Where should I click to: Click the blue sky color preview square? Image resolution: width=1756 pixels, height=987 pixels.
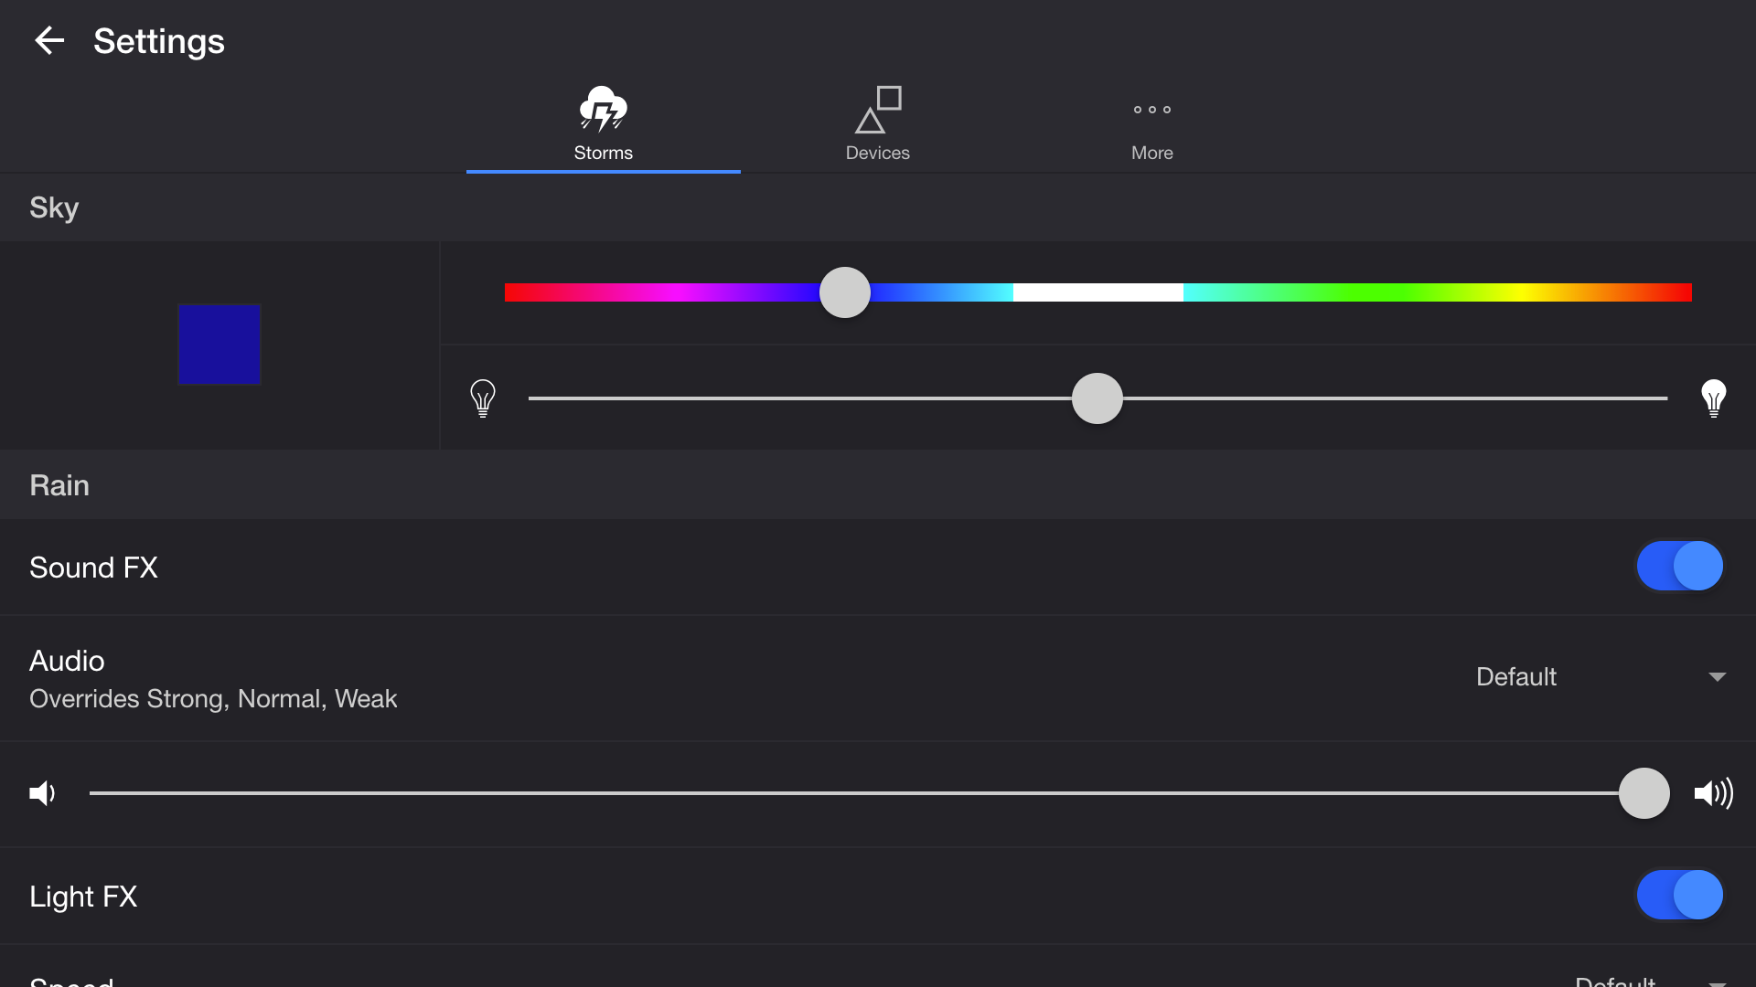click(219, 345)
